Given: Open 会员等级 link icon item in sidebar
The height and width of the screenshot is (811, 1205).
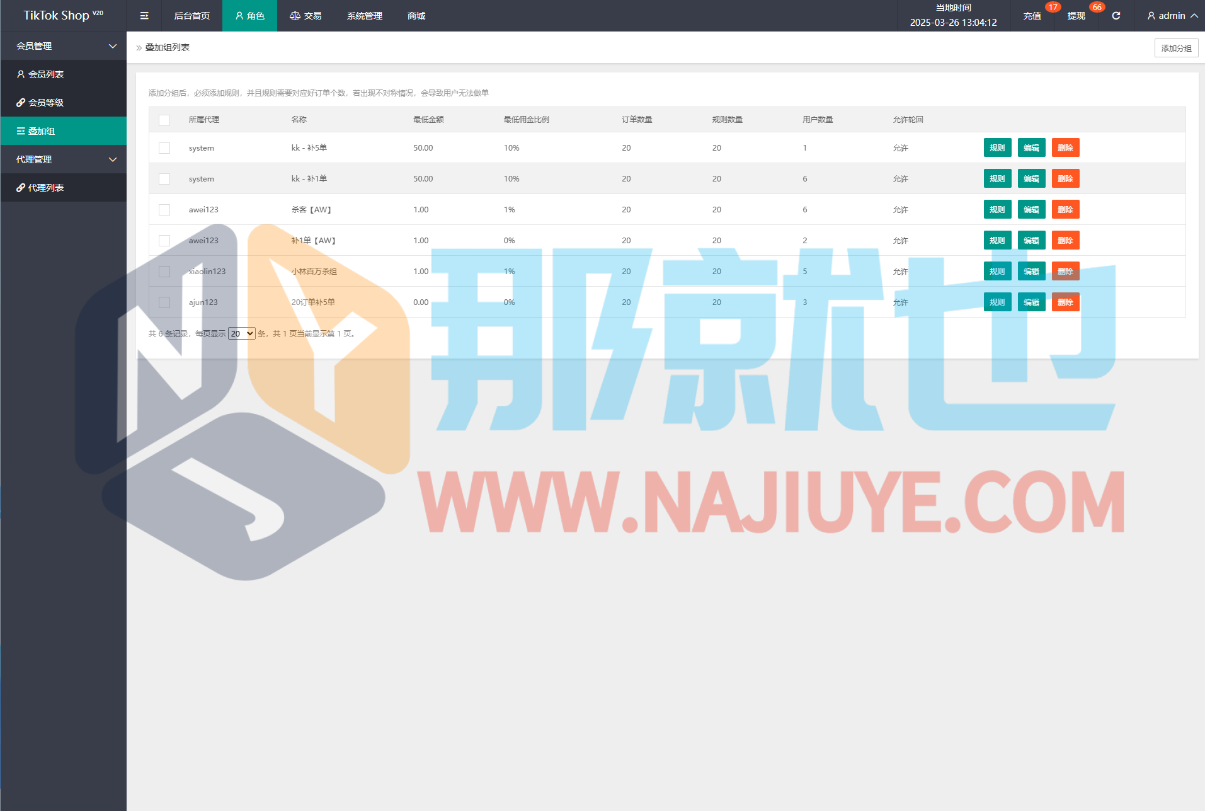Looking at the screenshot, I should coord(40,103).
